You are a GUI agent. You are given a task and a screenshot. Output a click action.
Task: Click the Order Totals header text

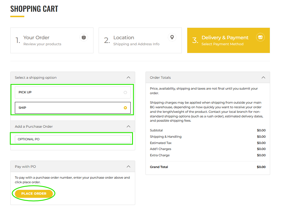coord(160,78)
